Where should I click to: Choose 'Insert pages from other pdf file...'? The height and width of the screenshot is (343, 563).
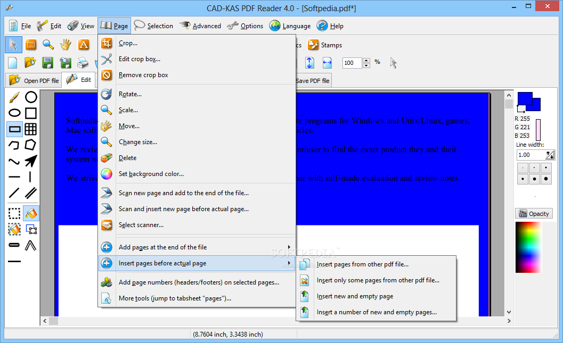point(376,264)
